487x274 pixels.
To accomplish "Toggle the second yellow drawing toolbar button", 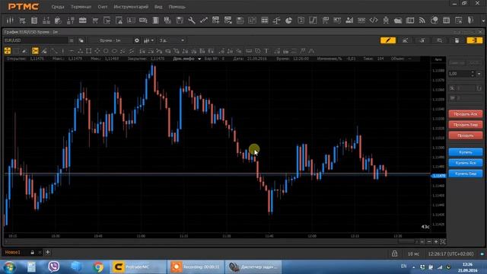I will pos(35,51).
